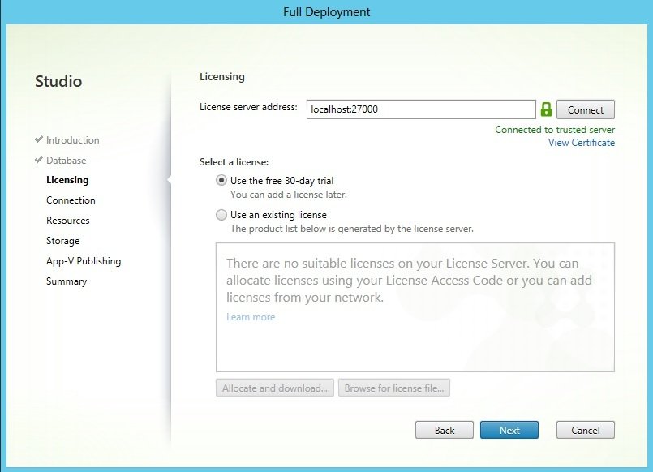The image size is (653, 472).
Task: Go to the Introduction step
Action: pyautogui.click(x=72, y=140)
